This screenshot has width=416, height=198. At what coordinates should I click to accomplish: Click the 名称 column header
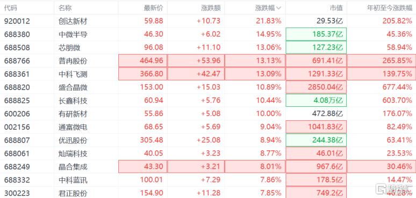coord(65,8)
